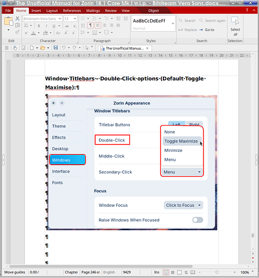259x278 pixels.
Task: Click the Undo arrow icon
Action: [64, 48]
